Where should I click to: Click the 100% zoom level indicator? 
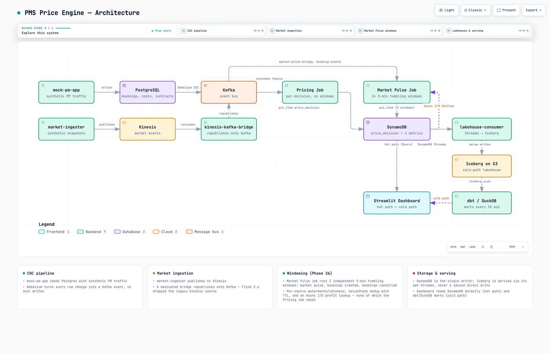(x=512, y=247)
